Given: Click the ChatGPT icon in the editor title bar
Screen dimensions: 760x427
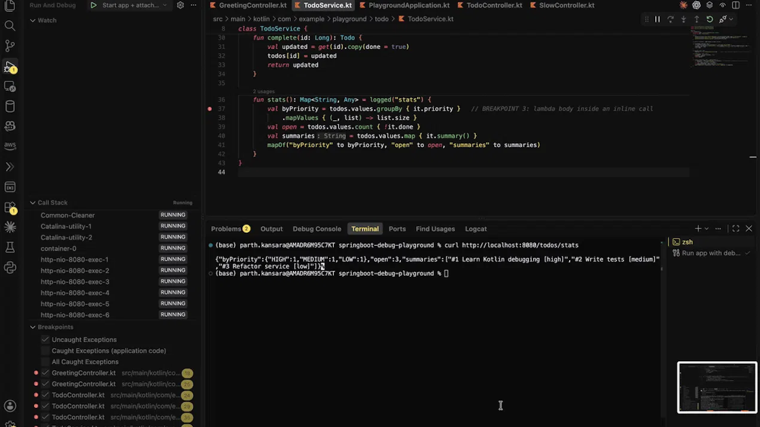Looking at the screenshot, I should (697, 5).
